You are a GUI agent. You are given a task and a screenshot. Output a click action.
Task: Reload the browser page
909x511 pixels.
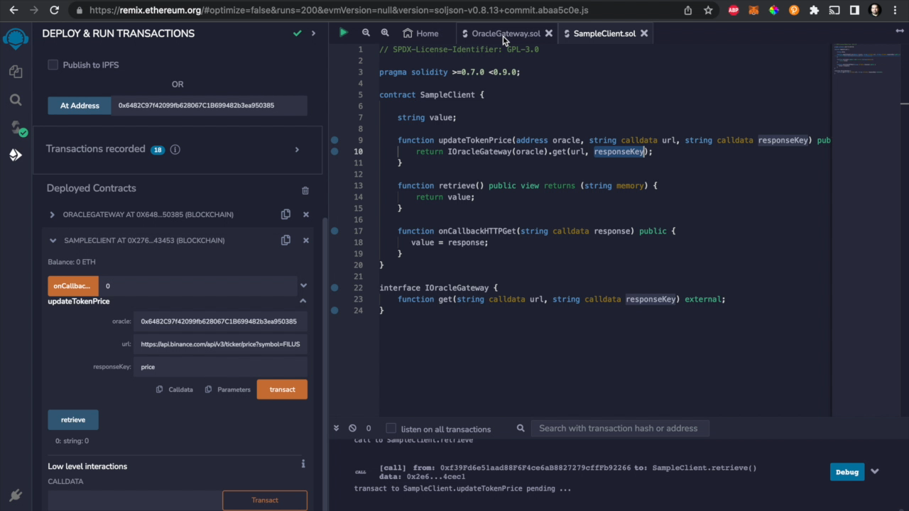click(x=55, y=10)
